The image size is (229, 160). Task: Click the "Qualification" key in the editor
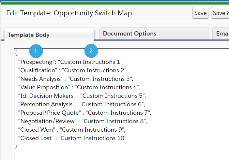click(x=38, y=70)
